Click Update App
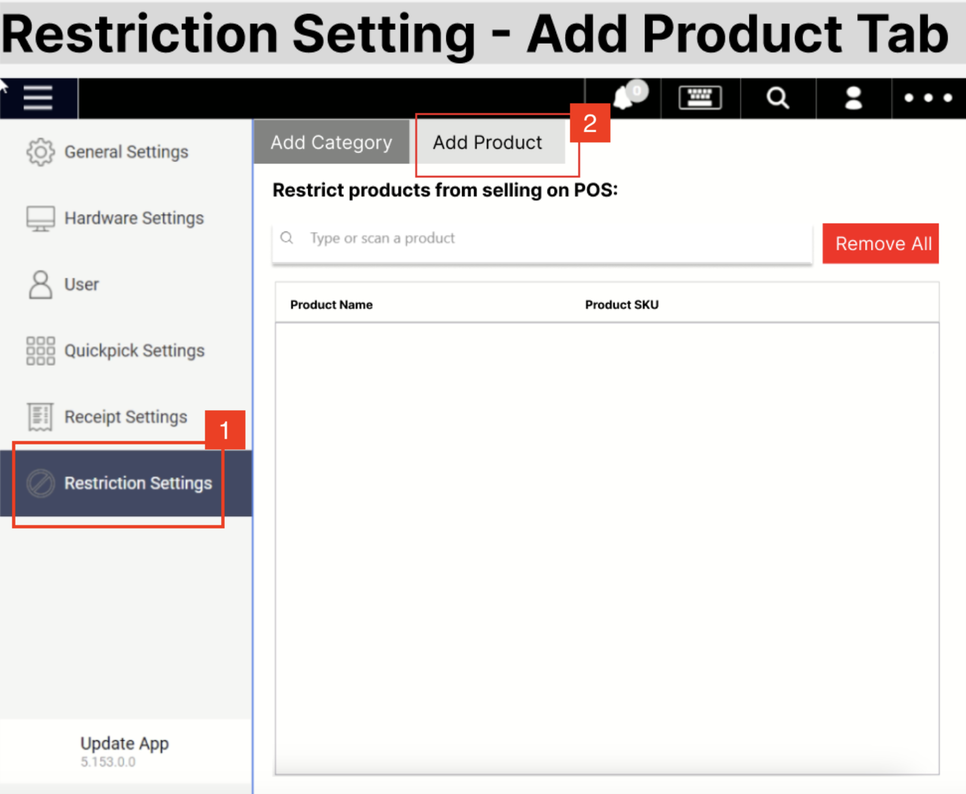This screenshot has height=794, width=966. point(124,743)
